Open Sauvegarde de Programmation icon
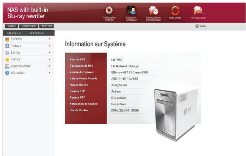The height and width of the screenshot is (156, 246). tap(153, 10)
